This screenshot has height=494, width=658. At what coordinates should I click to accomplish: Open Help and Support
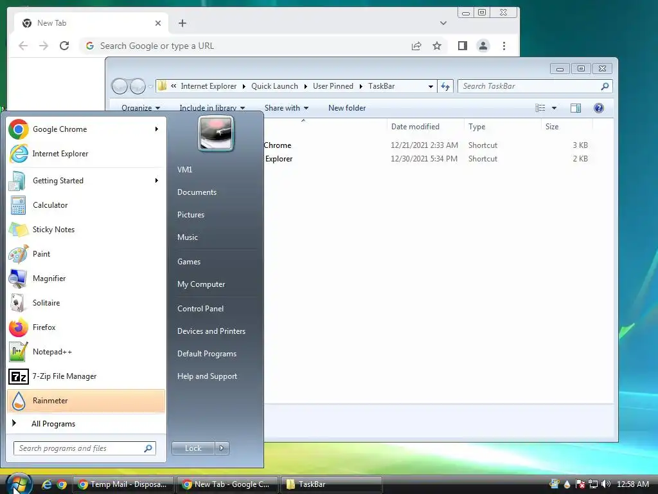(207, 376)
